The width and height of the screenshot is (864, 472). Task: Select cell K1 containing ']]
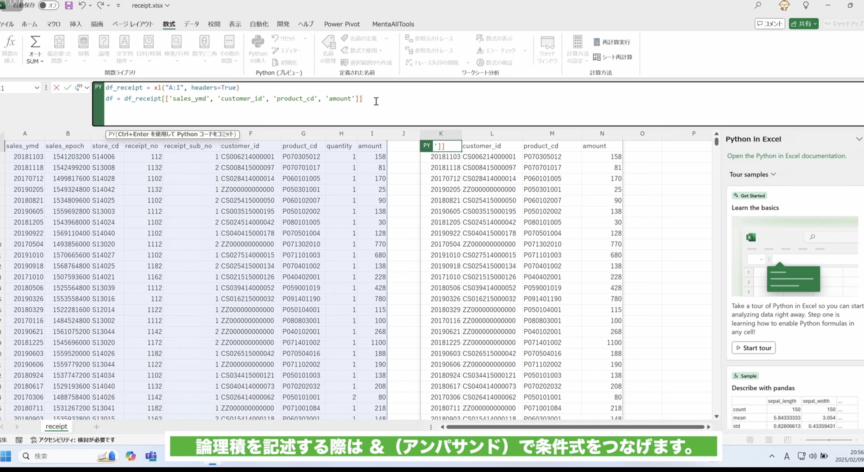point(441,146)
